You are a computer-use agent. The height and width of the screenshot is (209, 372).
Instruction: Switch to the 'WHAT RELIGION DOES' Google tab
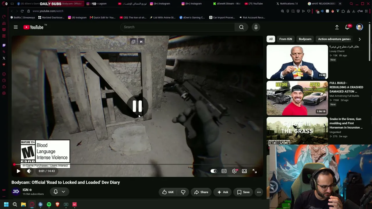[321, 4]
